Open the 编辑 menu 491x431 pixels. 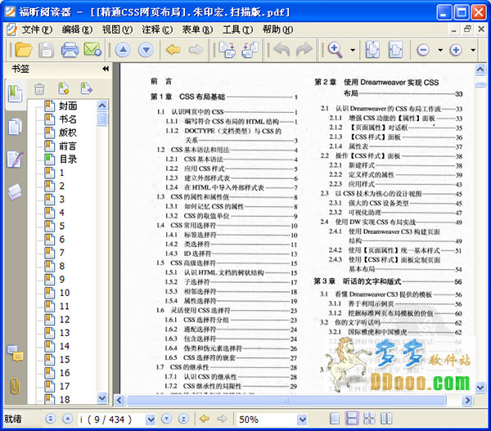(77, 29)
